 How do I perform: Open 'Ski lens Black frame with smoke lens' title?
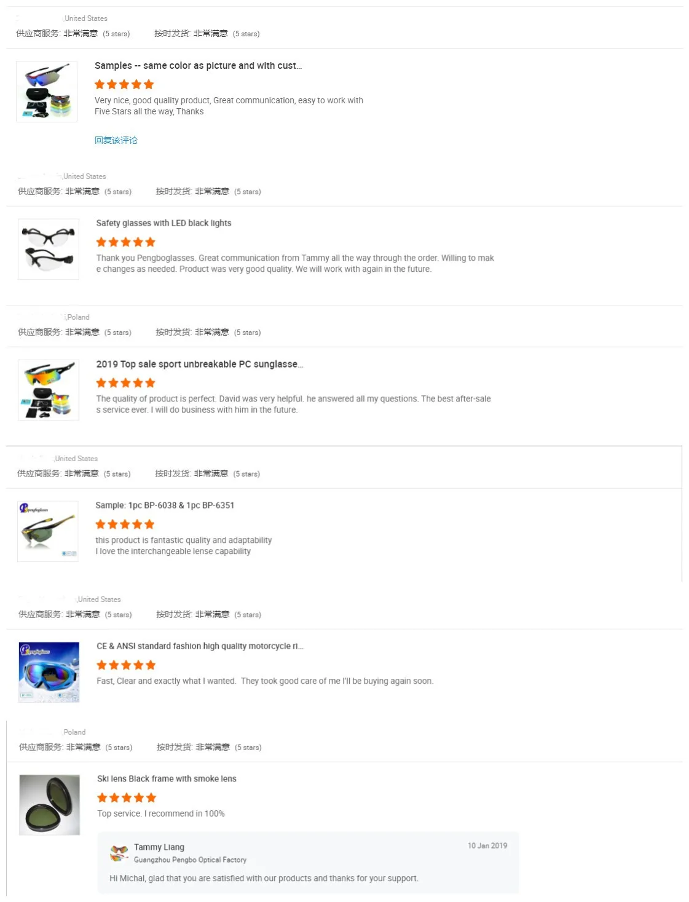167,778
